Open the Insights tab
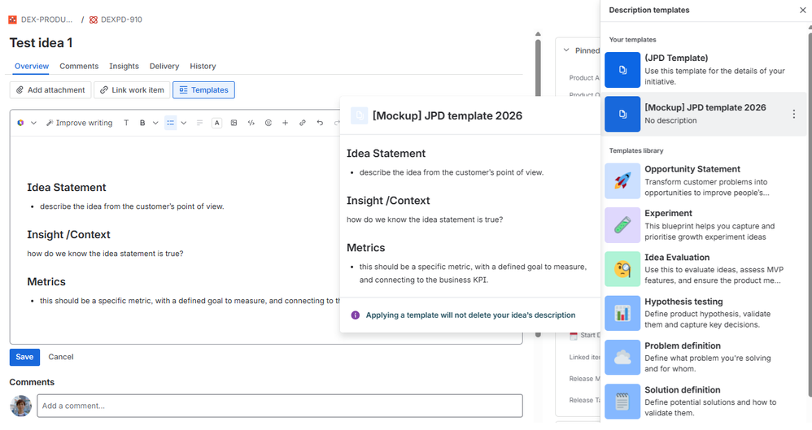This screenshot has height=430, width=812. 124,66
